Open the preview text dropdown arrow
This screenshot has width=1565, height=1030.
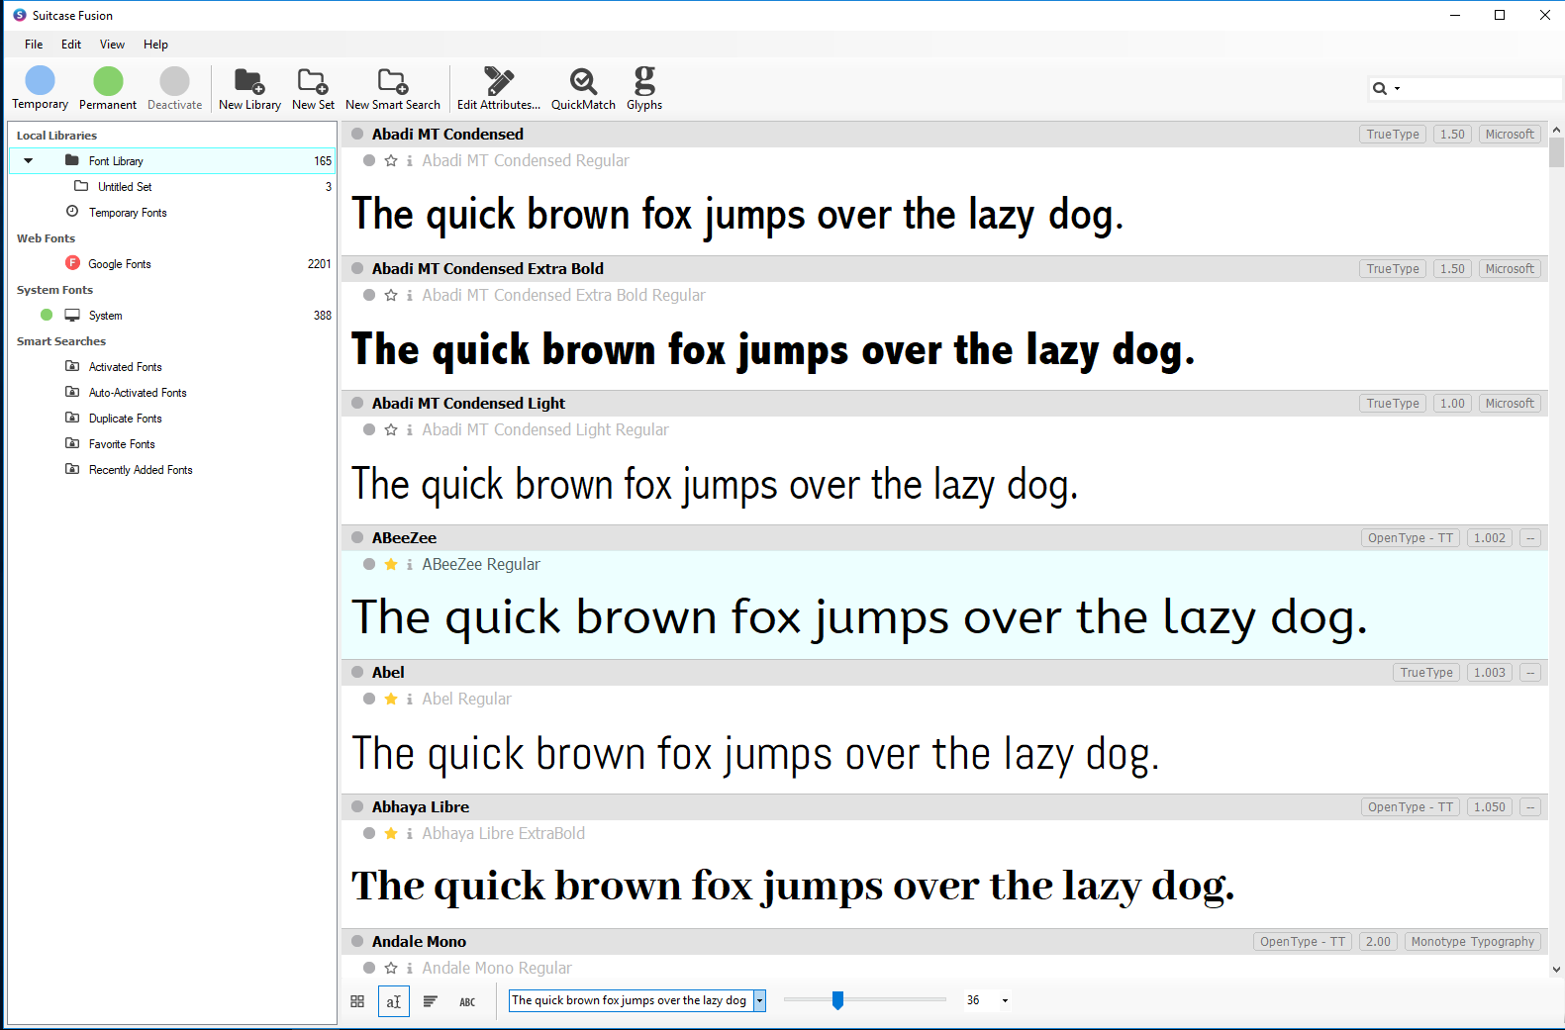coord(759,1001)
